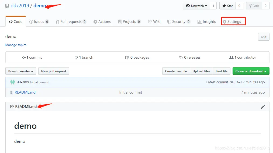The image size is (273, 153).
Task: Click the forks count next to Fork
Action: point(265,6)
